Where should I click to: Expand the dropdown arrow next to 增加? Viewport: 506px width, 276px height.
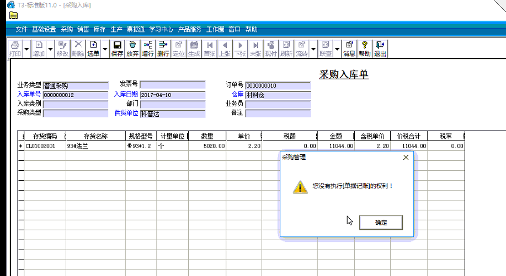(x=50, y=49)
